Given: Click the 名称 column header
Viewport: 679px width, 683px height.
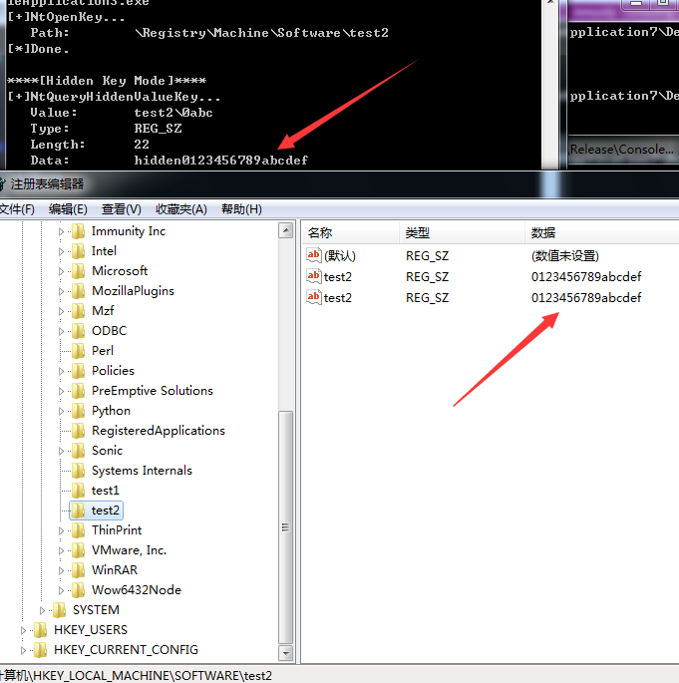Looking at the screenshot, I should (320, 232).
